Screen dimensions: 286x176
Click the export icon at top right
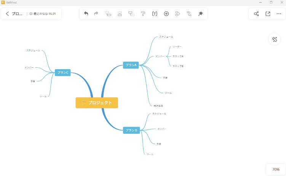coord(268,14)
